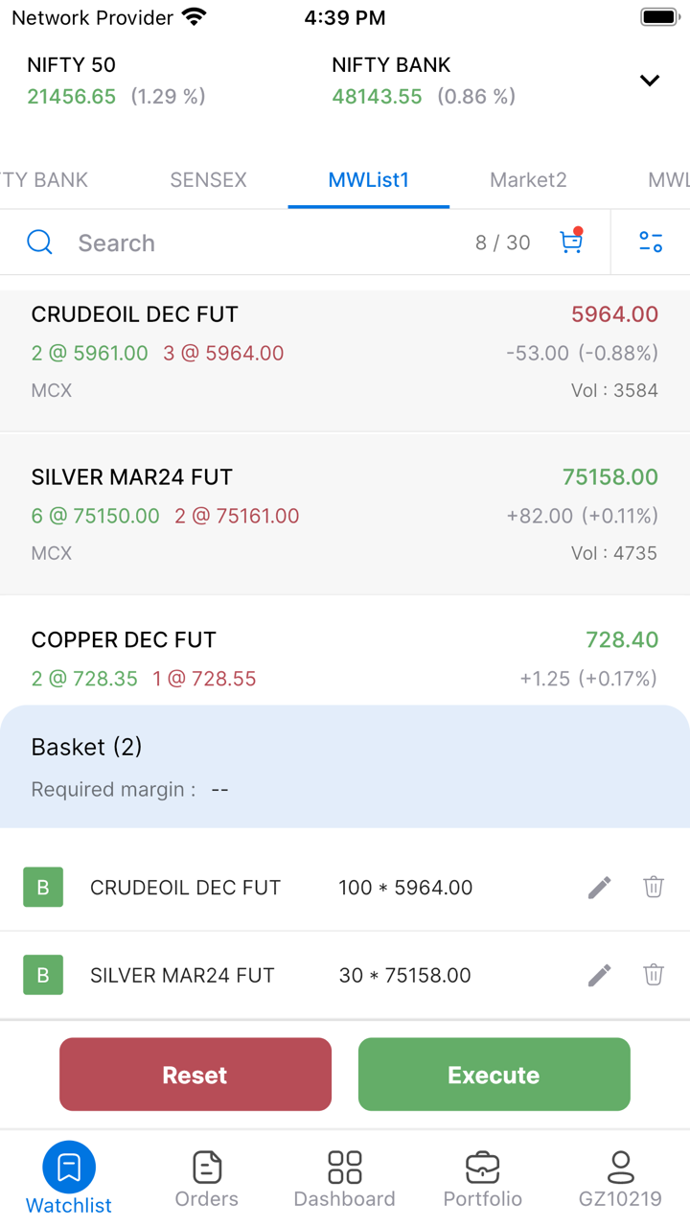Select the SILVER MAR24 FUT watchlist row

pos(344,515)
